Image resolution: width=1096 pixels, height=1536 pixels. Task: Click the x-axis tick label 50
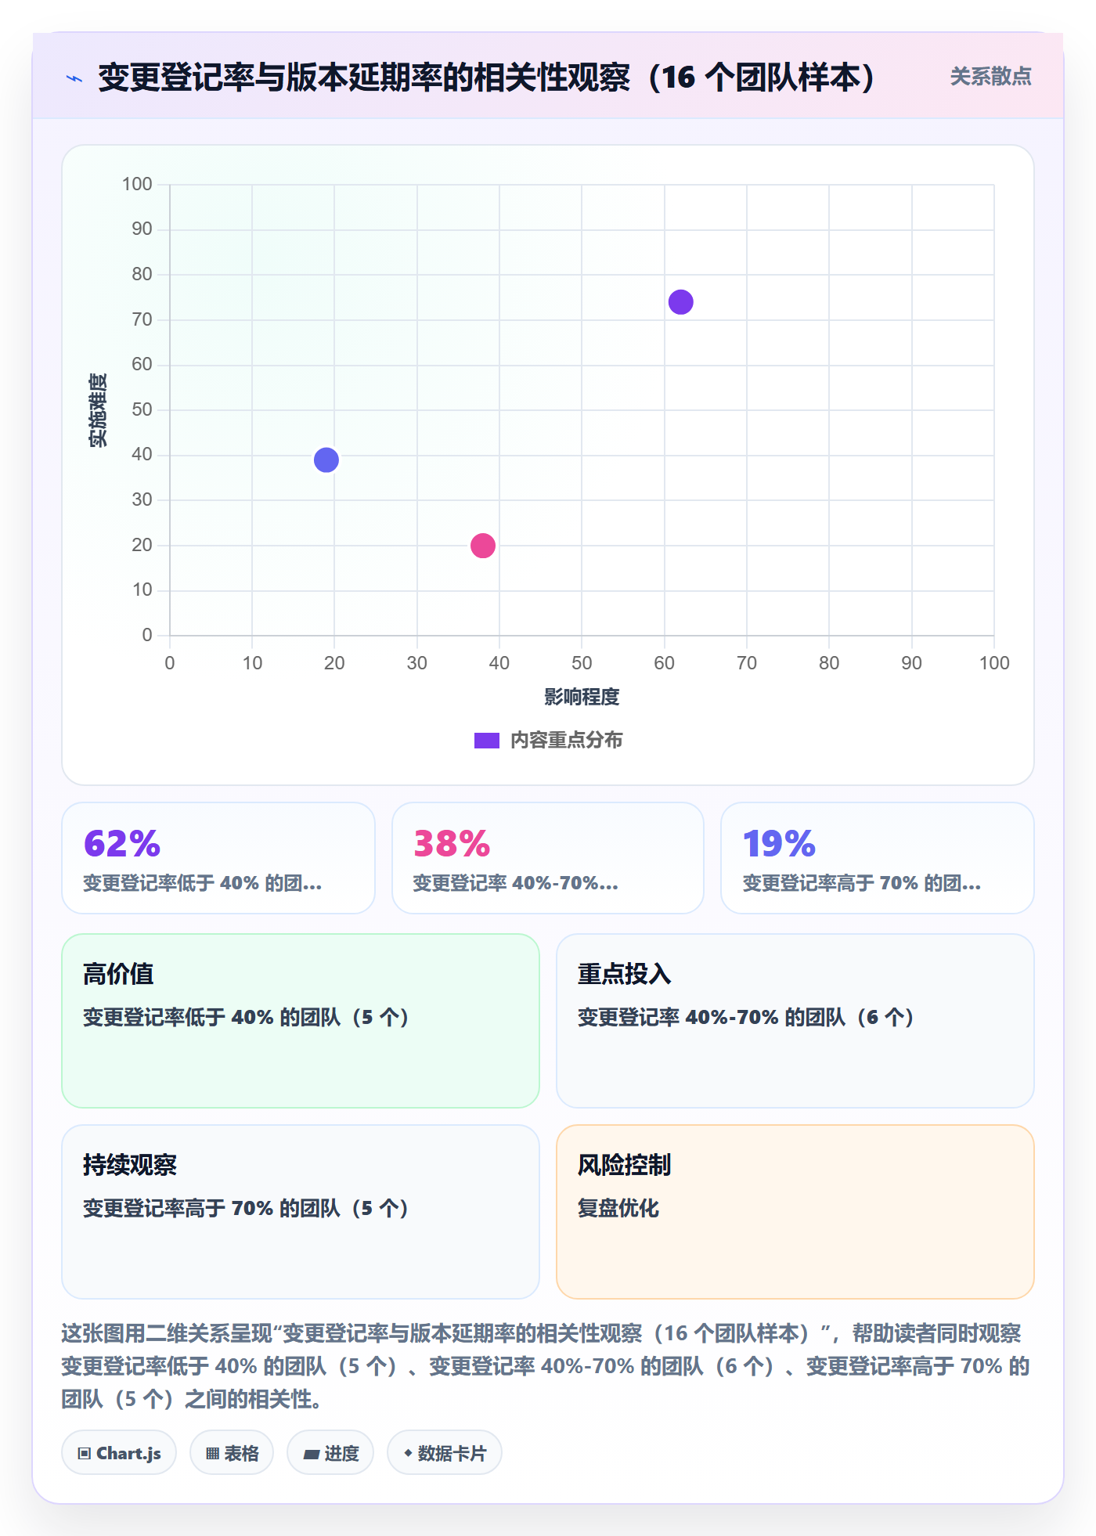pyautogui.click(x=582, y=663)
